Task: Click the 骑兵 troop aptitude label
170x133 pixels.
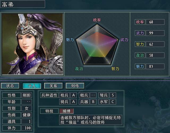Action: 64,102
